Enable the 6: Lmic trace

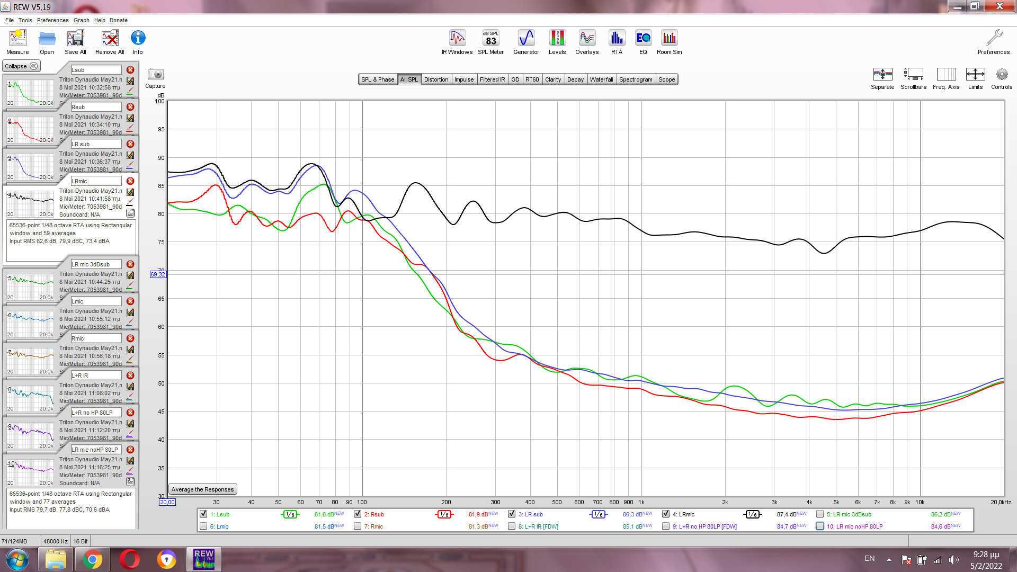point(203,526)
